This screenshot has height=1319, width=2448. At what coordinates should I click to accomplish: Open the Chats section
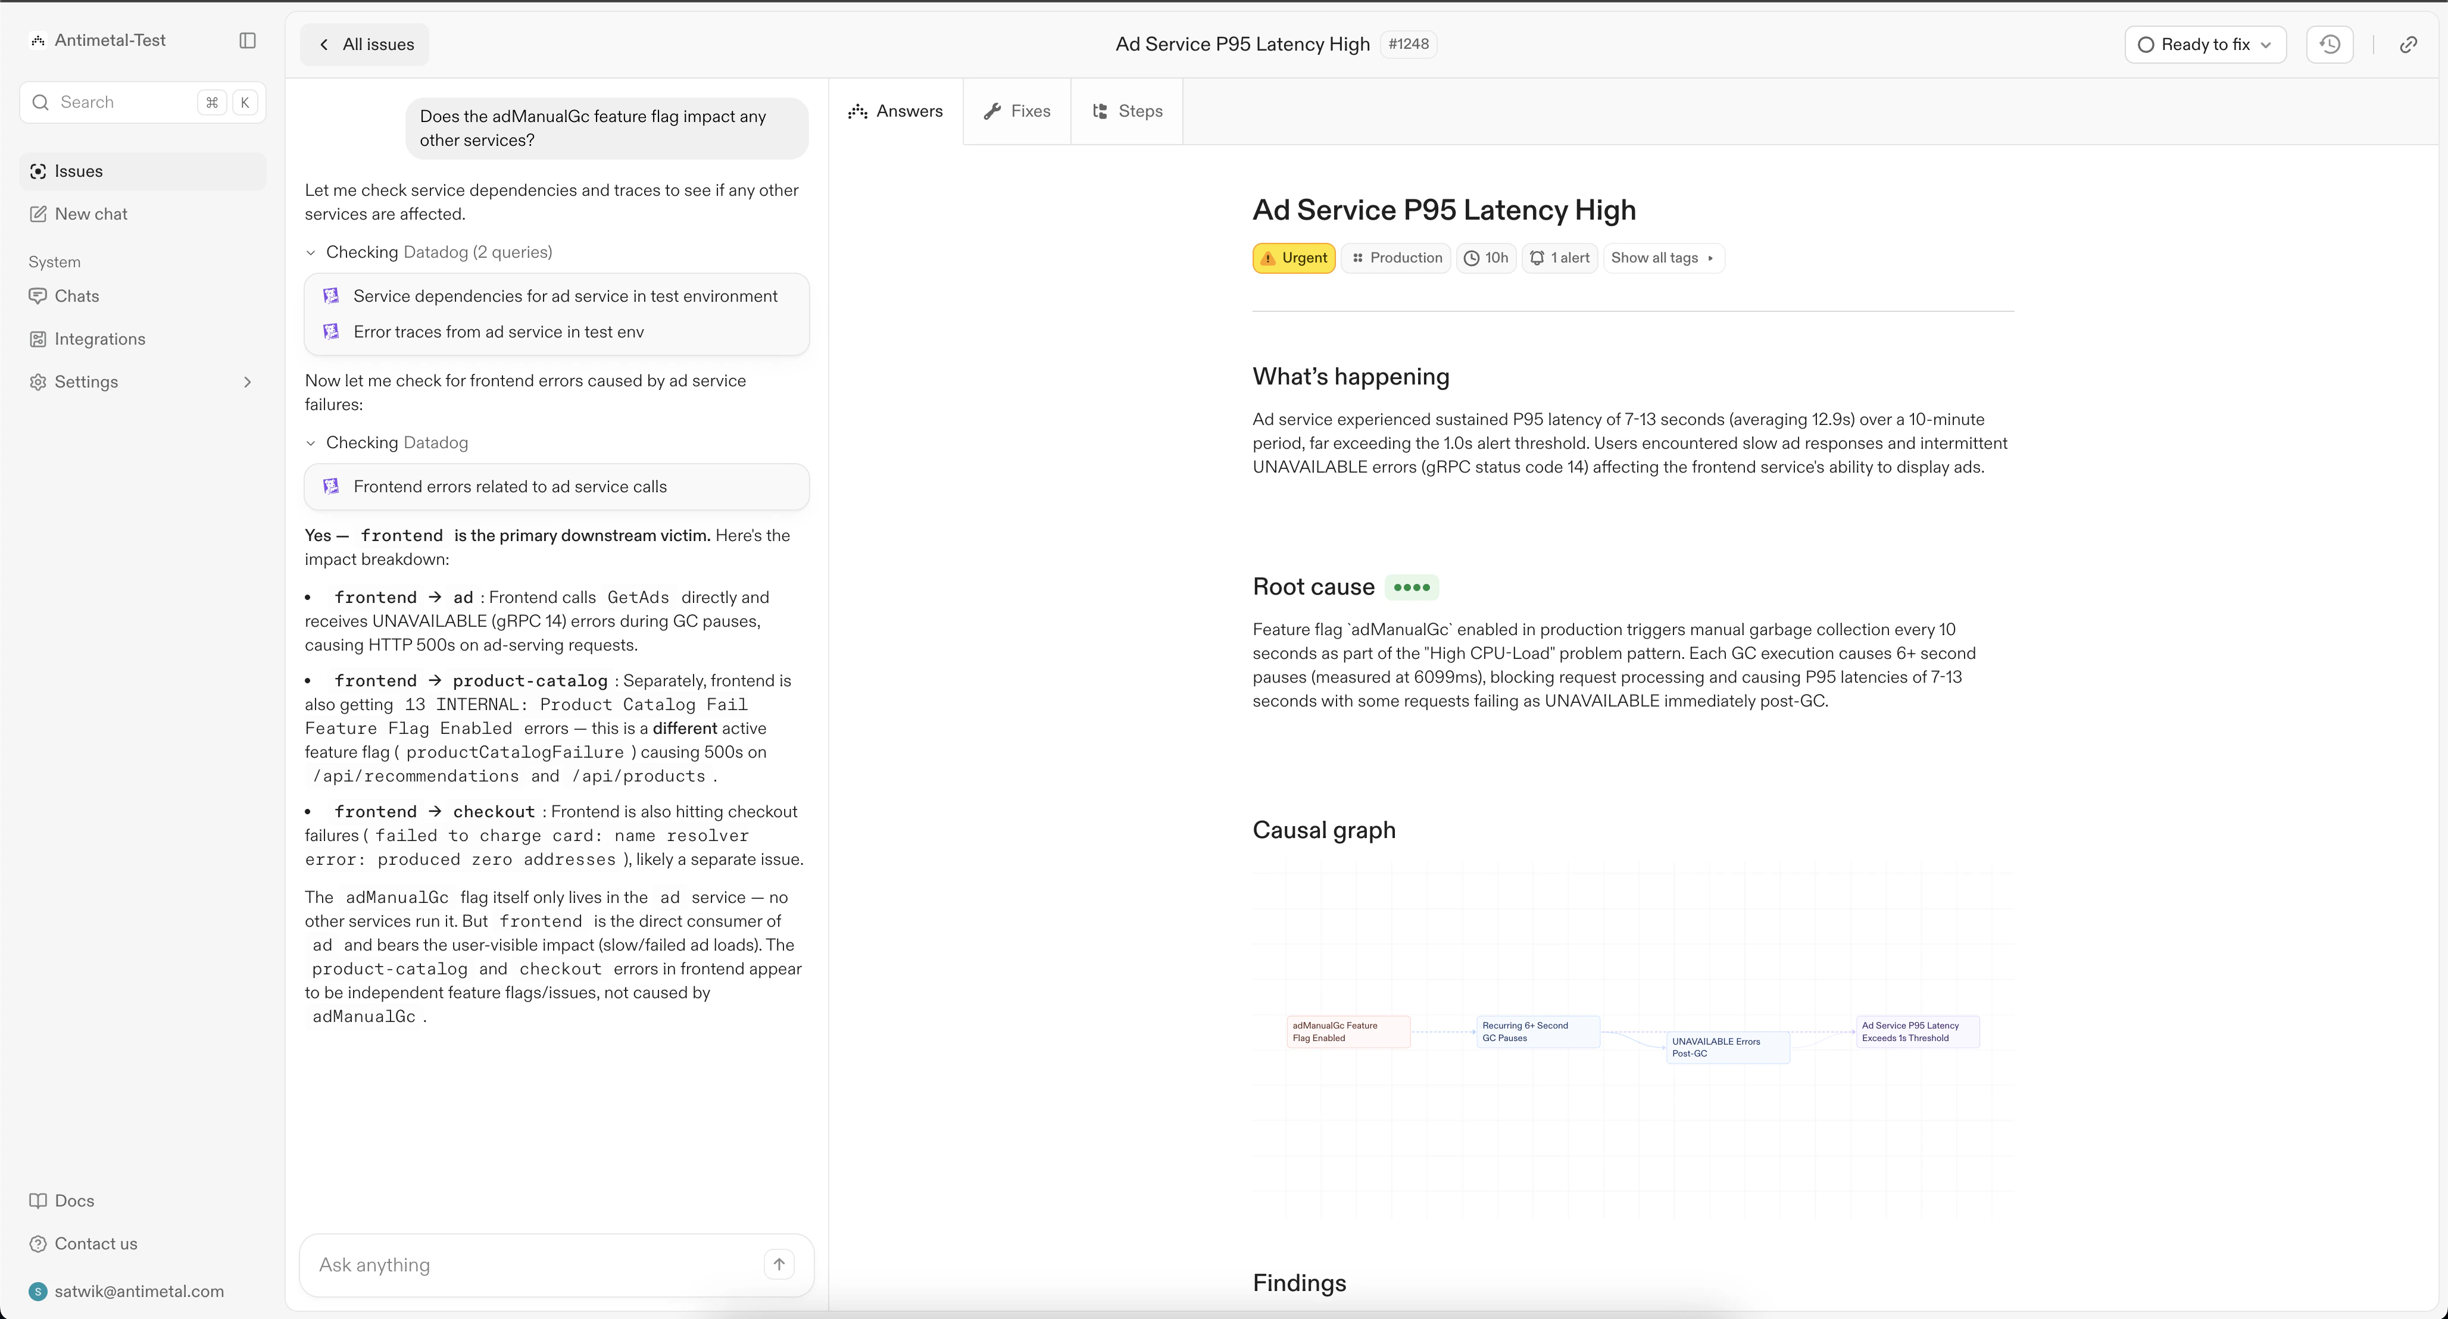pyautogui.click(x=77, y=296)
